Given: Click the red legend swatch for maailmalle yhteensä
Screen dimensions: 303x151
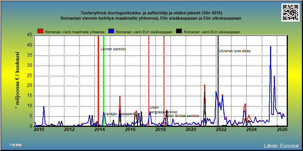Looking at the screenshot, I should click(41, 31).
